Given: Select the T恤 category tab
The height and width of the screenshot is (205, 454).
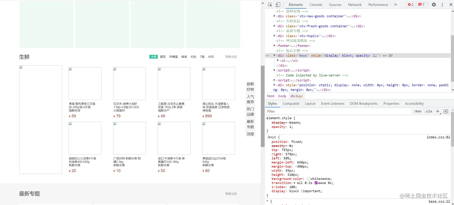Looking at the screenshot, I should point(202,57).
